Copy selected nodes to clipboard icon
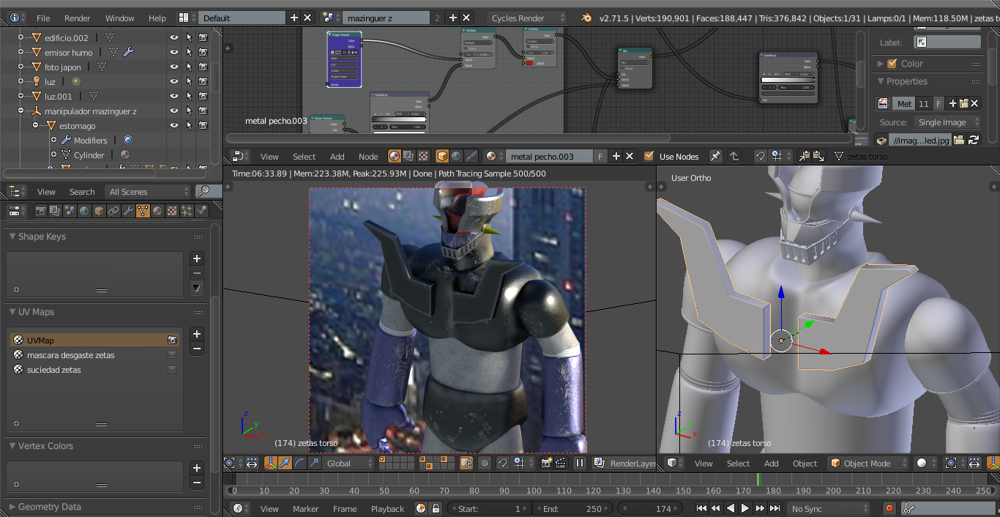 [x=805, y=156]
